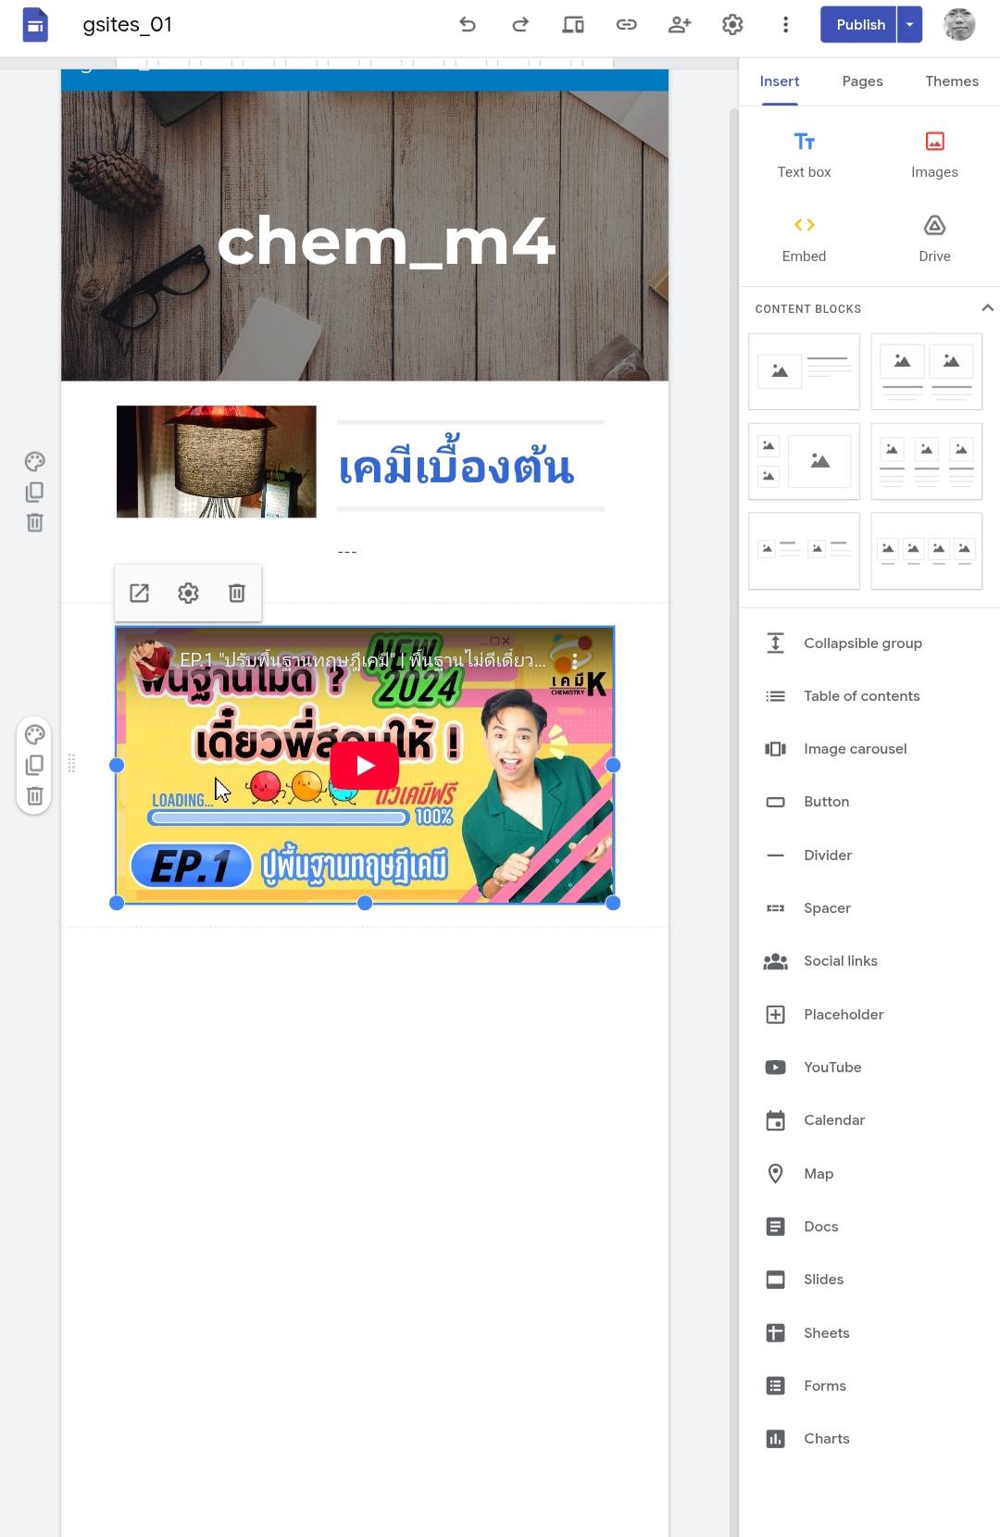The height and width of the screenshot is (1537, 1000).
Task: Click the copy published site link icon
Action: [x=626, y=25]
